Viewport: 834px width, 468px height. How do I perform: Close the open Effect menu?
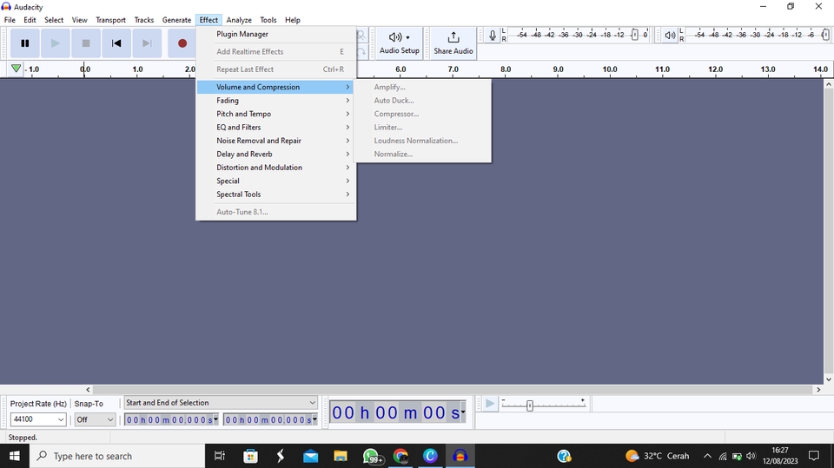pos(208,20)
